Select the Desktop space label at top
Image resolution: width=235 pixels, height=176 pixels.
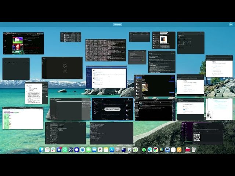click(117, 25)
